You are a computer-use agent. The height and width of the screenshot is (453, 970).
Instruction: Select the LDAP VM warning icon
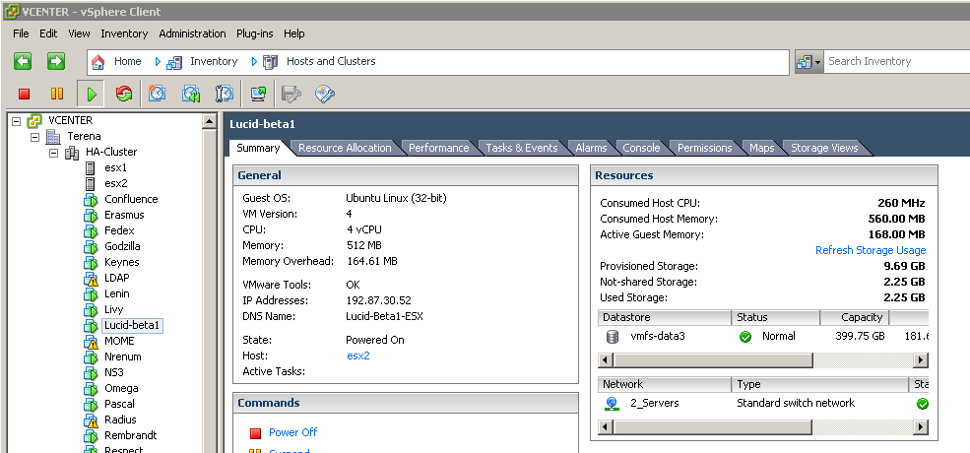(x=91, y=279)
